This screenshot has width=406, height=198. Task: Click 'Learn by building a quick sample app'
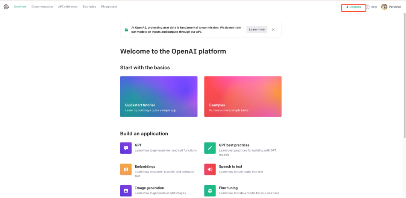(x=150, y=110)
